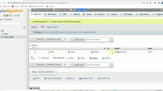Screen dimensions: 163x91
Task: Open browser zoom magnifier icon
Action: (x=143, y=3)
